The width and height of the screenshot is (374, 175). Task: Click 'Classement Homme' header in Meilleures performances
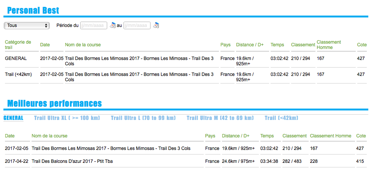coord(330,136)
